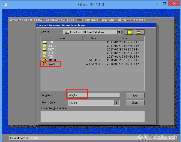Select the xp.gho image file icon
This screenshot has width=181, height=142.
pos(45,64)
